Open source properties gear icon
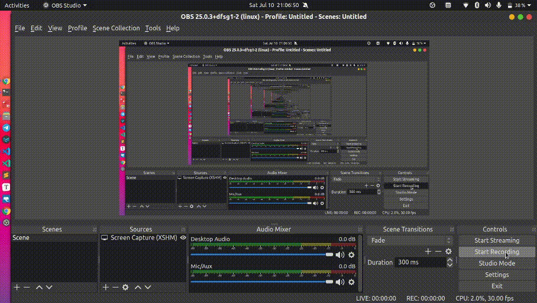 pos(125,287)
